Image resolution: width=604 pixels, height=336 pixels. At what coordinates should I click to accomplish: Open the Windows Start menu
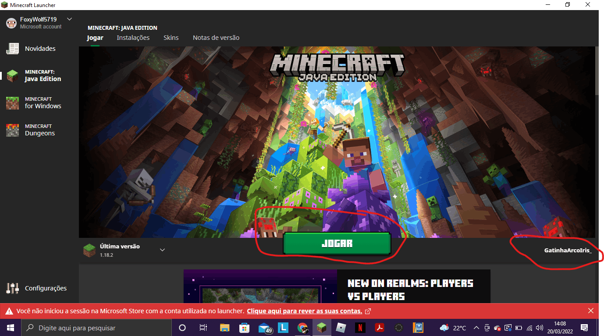click(x=10, y=328)
